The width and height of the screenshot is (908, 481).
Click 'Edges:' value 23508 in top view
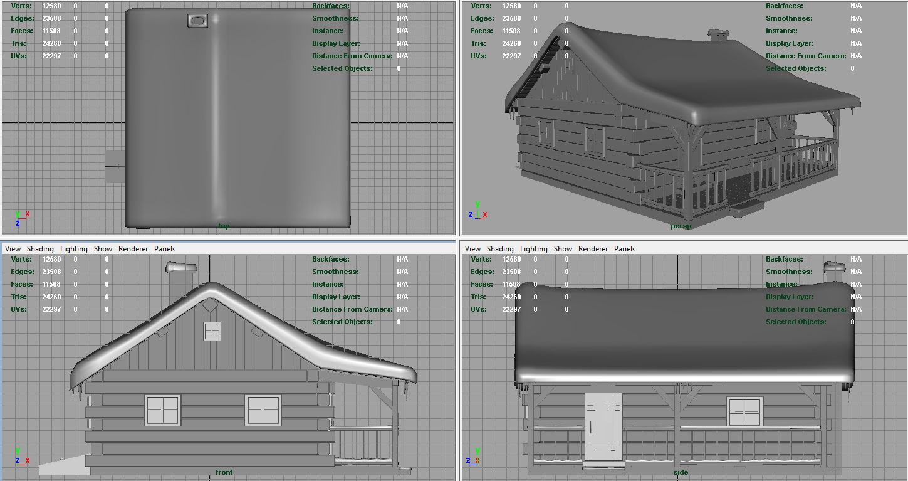tap(51, 18)
